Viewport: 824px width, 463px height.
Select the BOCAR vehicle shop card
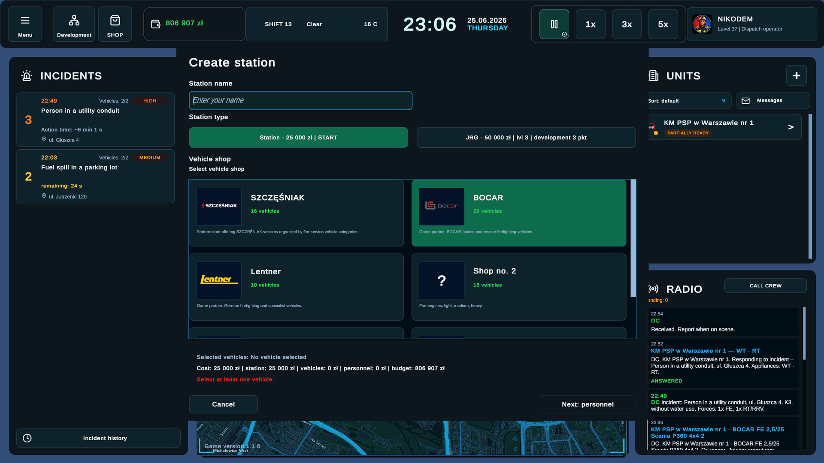coord(519,213)
